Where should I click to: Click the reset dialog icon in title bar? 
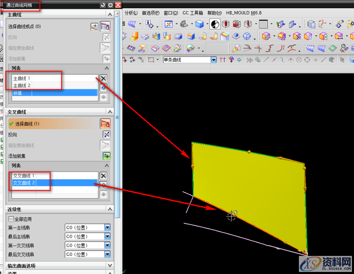pos(103,5)
